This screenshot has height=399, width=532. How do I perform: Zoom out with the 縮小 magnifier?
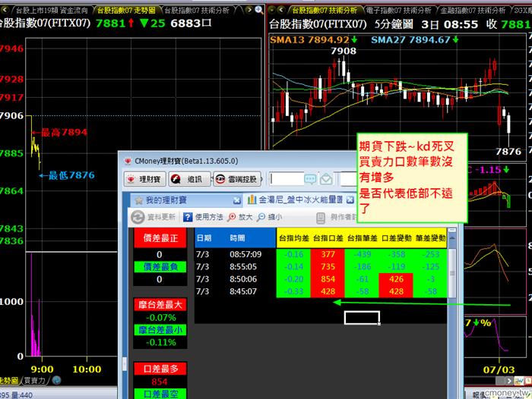pyautogui.click(x=261, y=217)
